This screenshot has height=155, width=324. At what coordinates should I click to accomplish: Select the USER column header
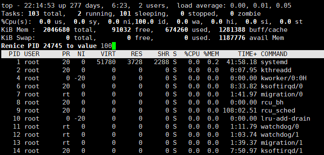point(32,54)
